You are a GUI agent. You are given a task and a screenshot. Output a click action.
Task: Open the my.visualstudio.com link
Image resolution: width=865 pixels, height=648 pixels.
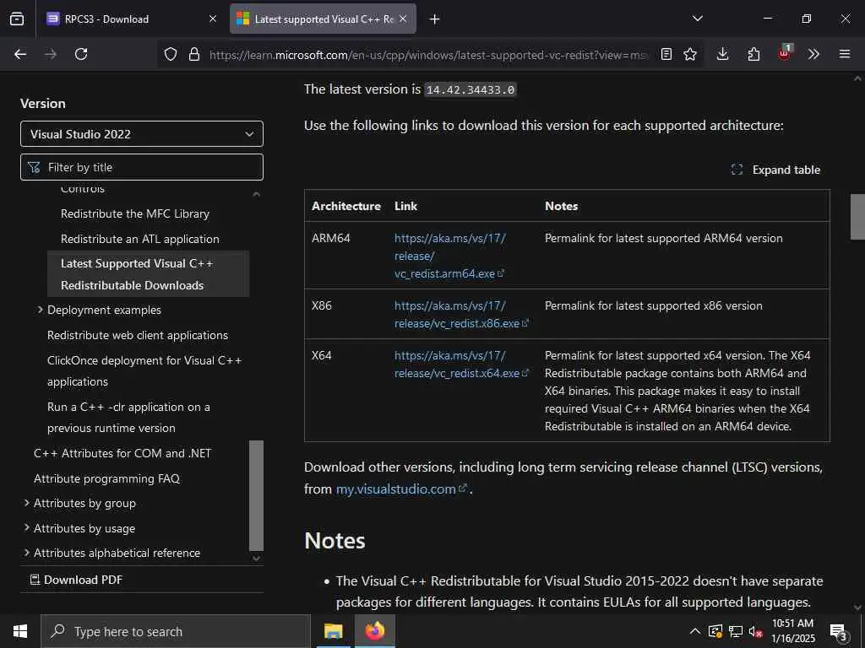[401, 489]
